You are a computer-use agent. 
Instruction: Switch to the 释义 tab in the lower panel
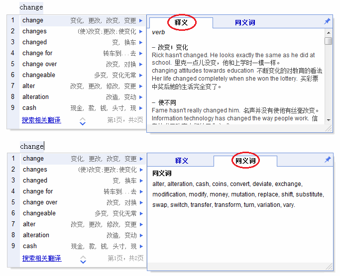(x=181, y=161)
